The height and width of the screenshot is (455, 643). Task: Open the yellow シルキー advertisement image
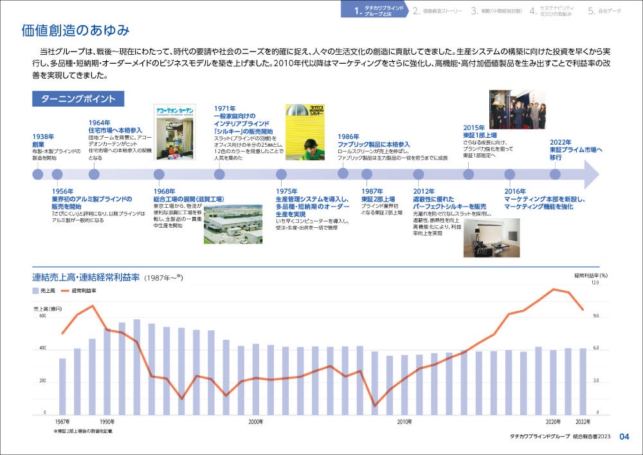(x=305, y=132)
